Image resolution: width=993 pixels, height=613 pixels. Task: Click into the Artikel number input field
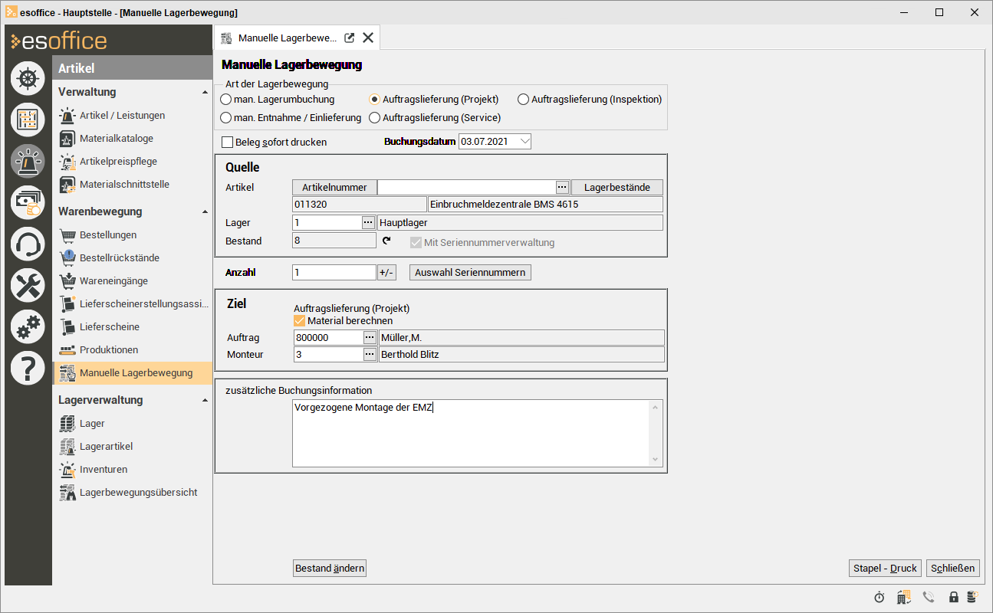point(466,188)
